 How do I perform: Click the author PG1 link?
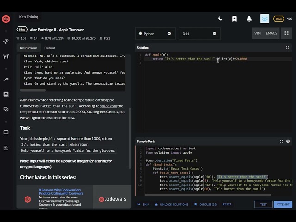(x=105, y=38)
